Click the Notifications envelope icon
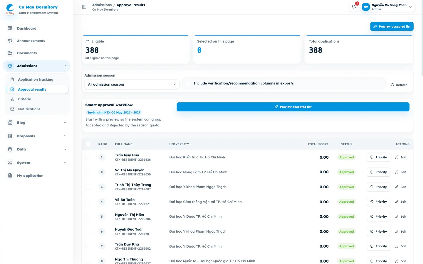 (x=12, y=109)
